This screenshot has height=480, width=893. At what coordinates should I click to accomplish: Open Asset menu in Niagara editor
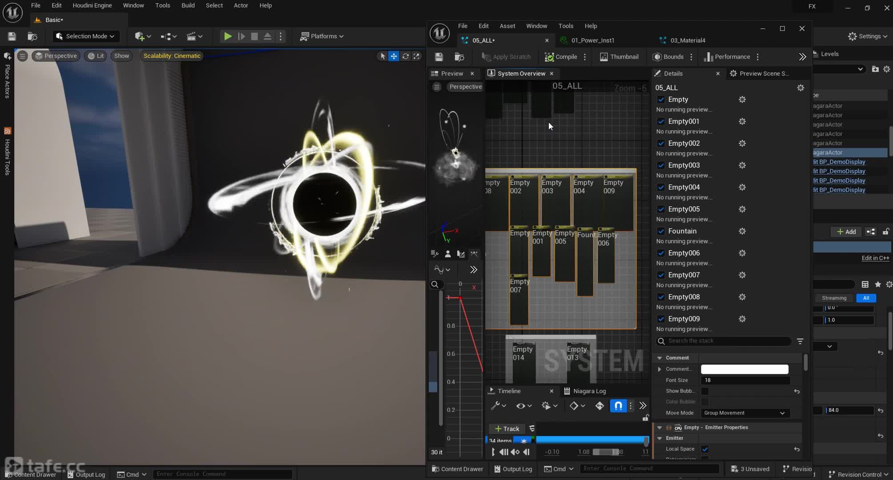tap(507, 26)
